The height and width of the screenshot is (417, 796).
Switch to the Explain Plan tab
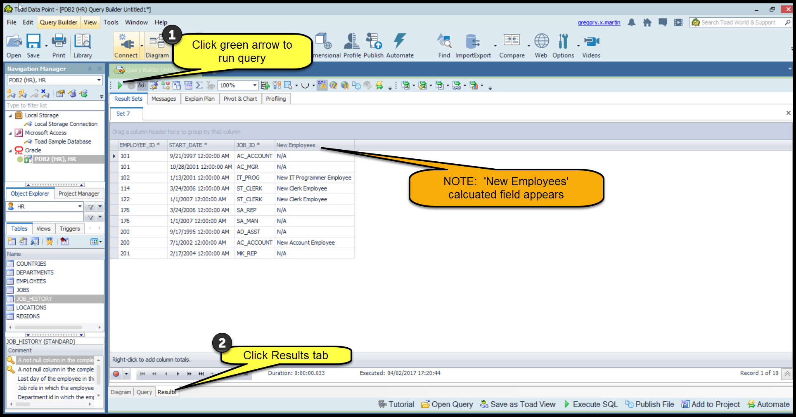point(200,99)
